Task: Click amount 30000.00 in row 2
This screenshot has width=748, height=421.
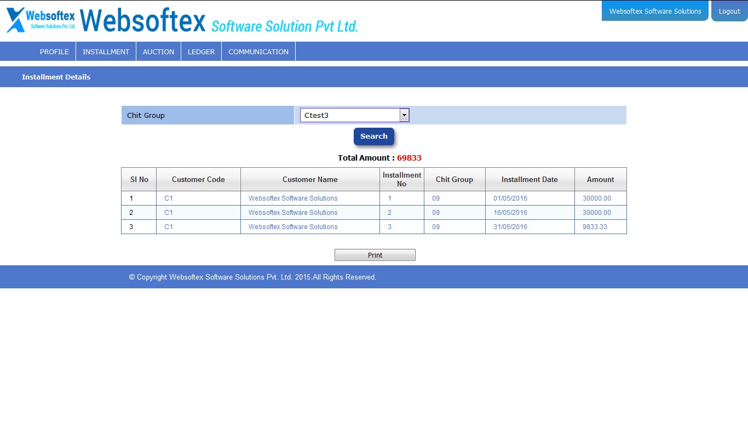Action: [x=597, y=213]
